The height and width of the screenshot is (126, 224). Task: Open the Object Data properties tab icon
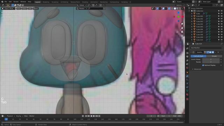click(x=187, y=91)
